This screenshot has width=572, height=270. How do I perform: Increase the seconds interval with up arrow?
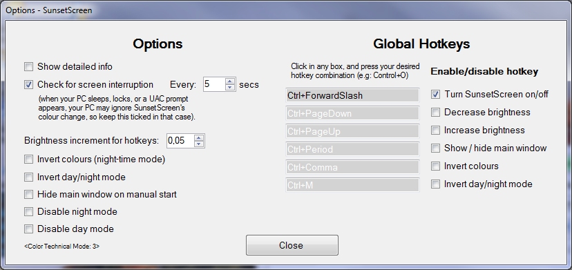[x=230, y=81]
